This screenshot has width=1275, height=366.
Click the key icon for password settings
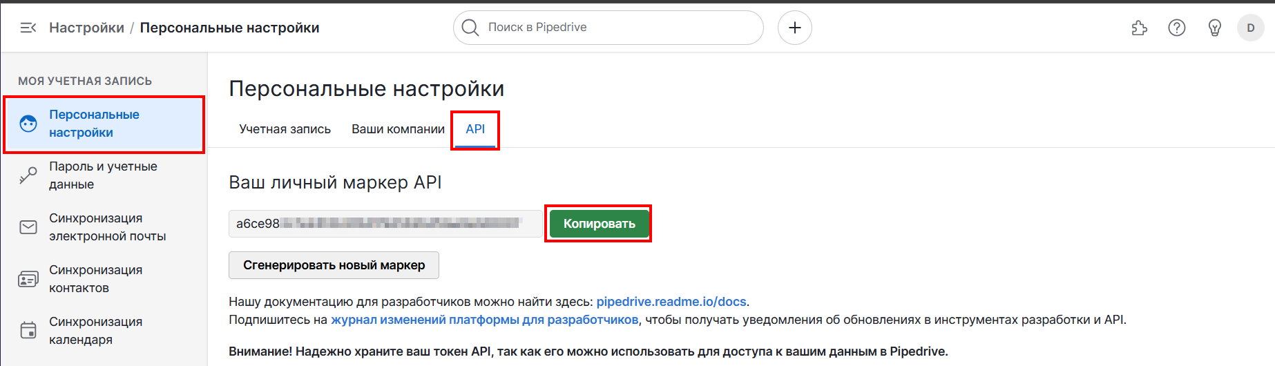[x=28, y=175]
